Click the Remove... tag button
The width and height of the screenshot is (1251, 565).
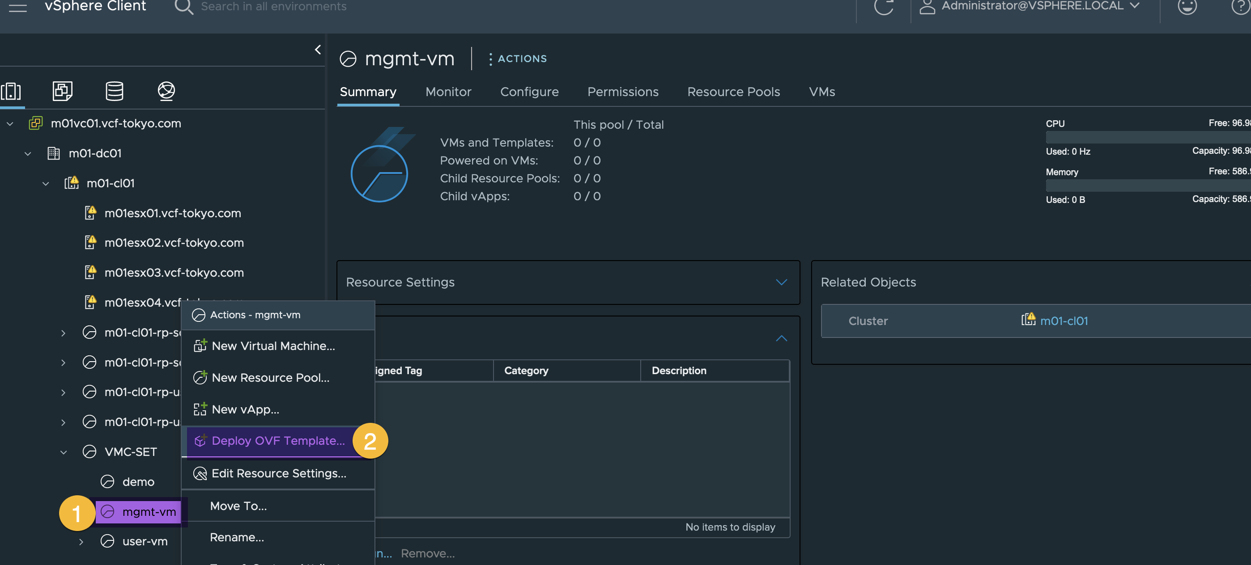(427, 553)
